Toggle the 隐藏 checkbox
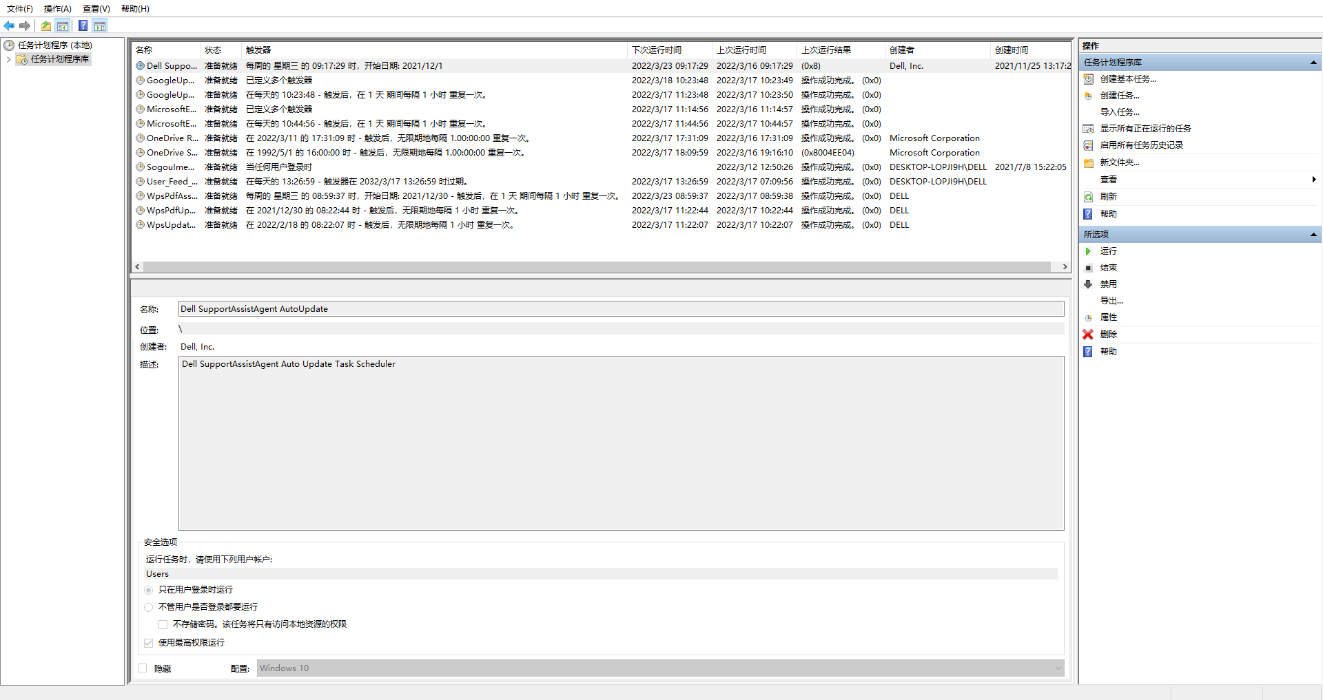Viewport: 1323px width, 700px height. [143, 668]
